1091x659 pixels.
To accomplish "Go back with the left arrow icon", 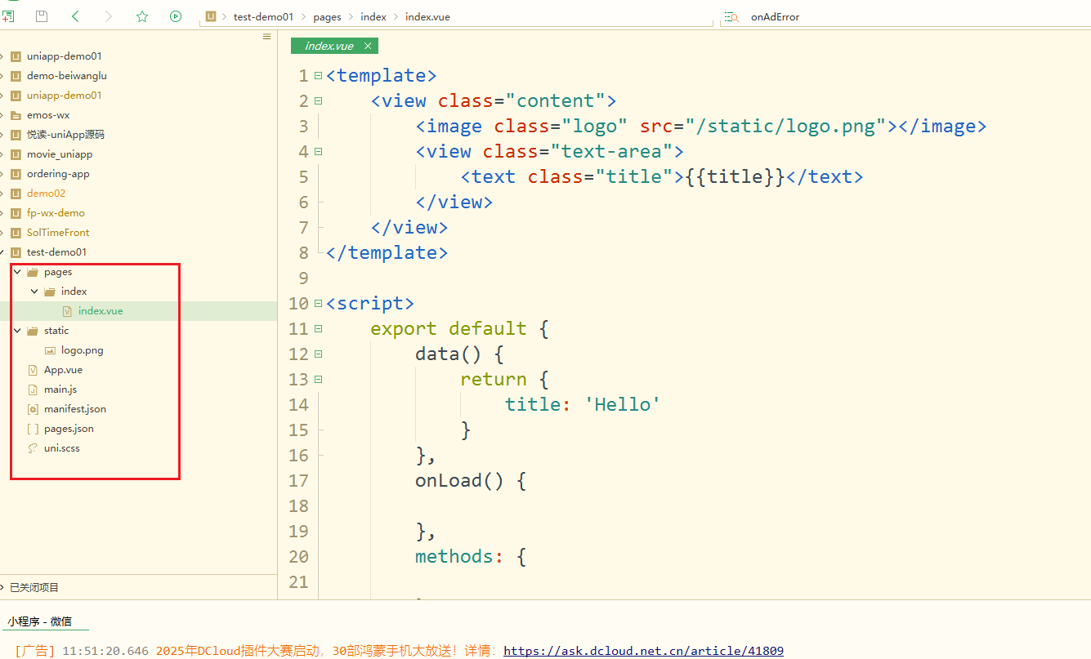I will [x=75, y=16].
